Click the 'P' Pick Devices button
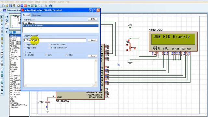 (x=11, y=32)
